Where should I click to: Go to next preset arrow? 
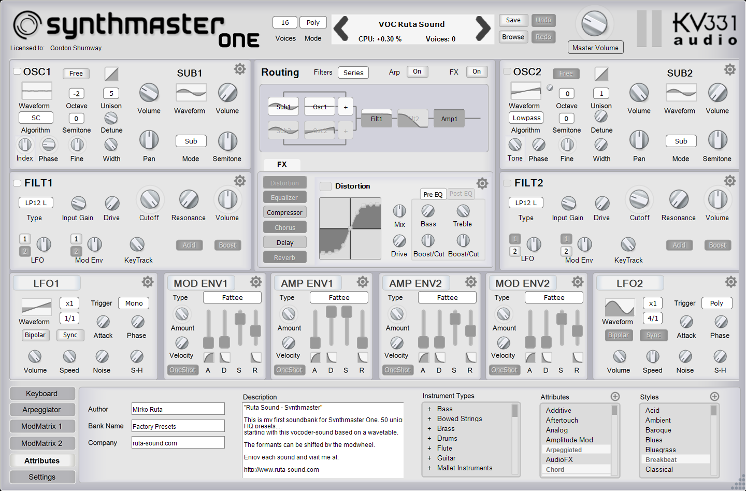[x=483, y=28]
